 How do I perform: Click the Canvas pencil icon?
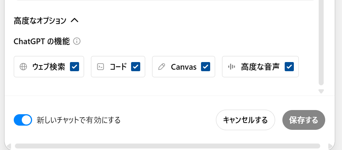coord(162,67)
